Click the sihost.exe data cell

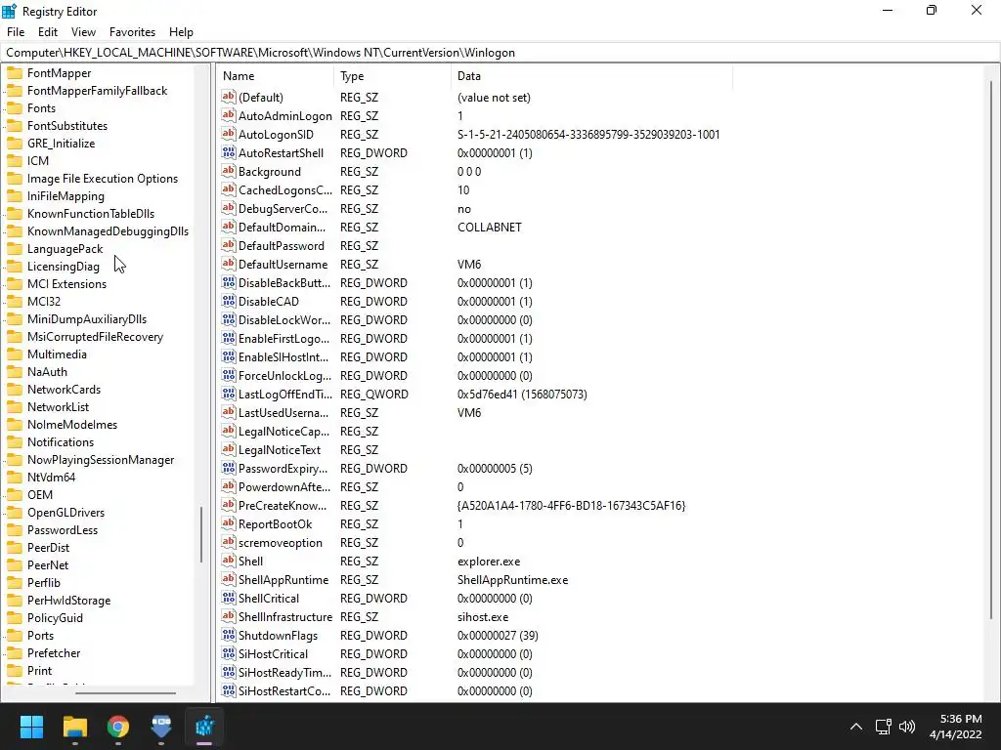pyautogui.click(x=483, y=617)
